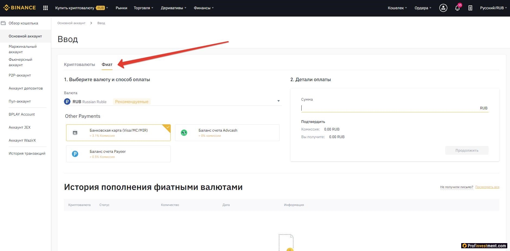Click the Количество column header

tap(170, 205)
